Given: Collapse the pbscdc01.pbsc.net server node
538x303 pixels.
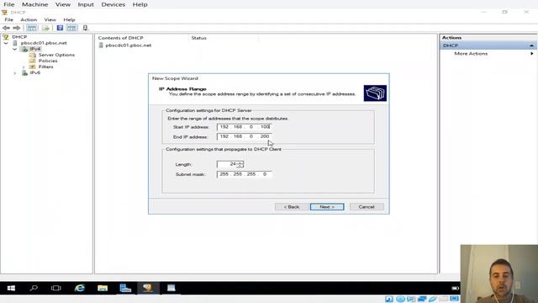Looking at the screenshot, I should 6,43.
